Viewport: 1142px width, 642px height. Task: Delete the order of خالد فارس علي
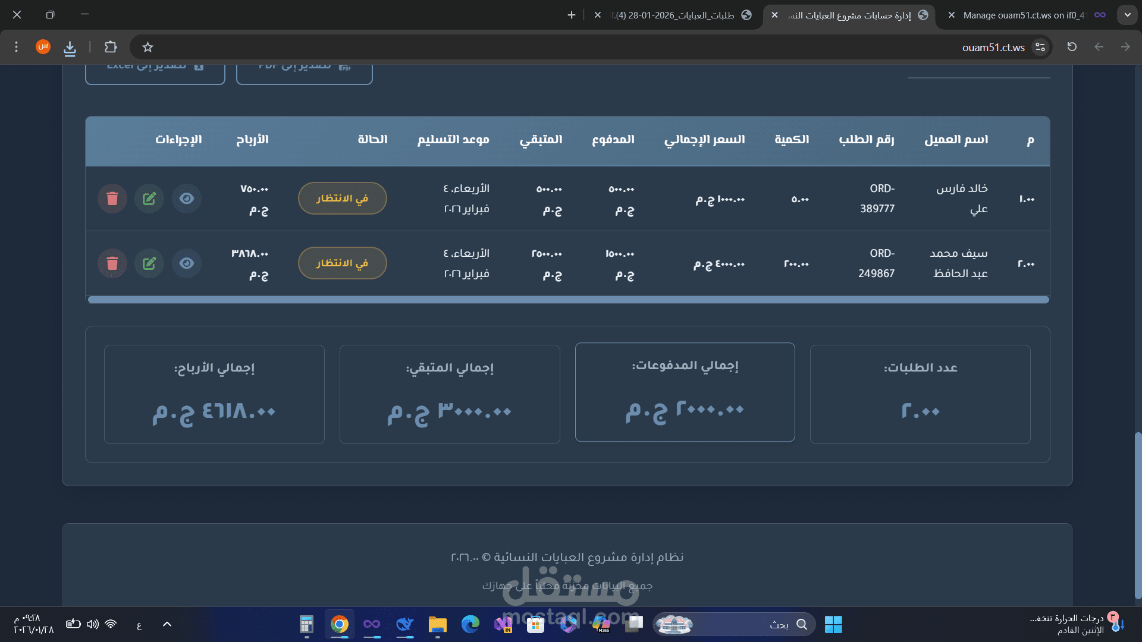[112, 199]
